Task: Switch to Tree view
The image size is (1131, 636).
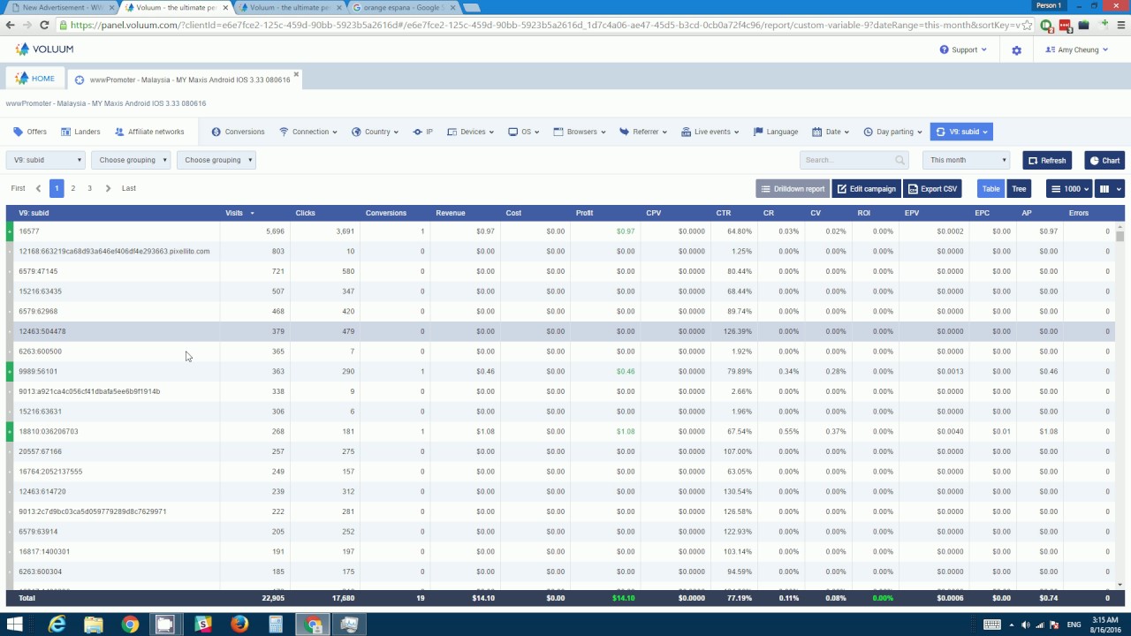Action: tap(1019, 188)
